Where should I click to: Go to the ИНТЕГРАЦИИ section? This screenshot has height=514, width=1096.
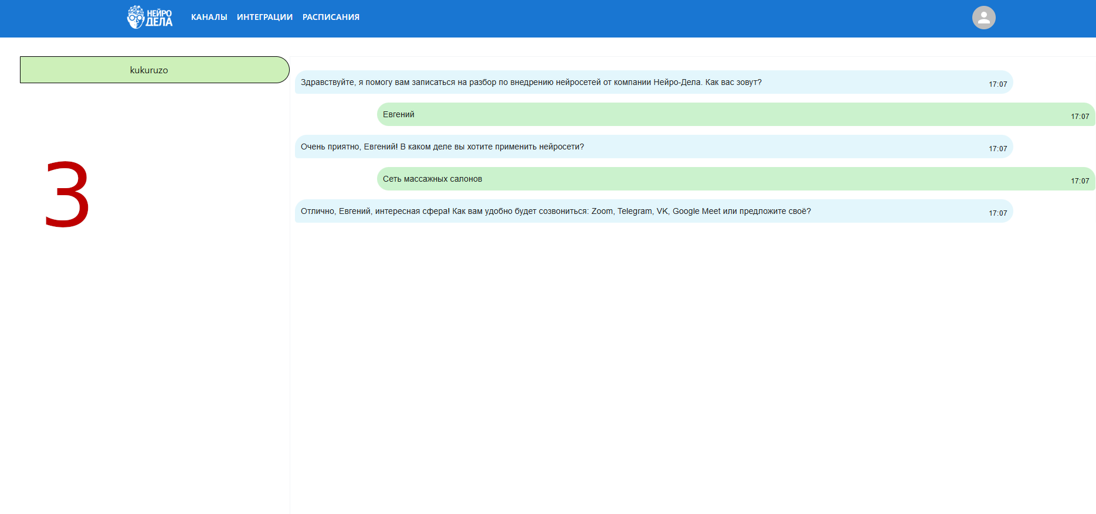point(264,17)
